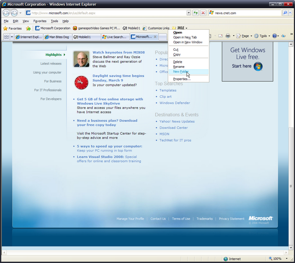This screenshot has width=295, height=263.
Task: Open Customize Links favorites bar item
Action: click(x=156, y=28)
